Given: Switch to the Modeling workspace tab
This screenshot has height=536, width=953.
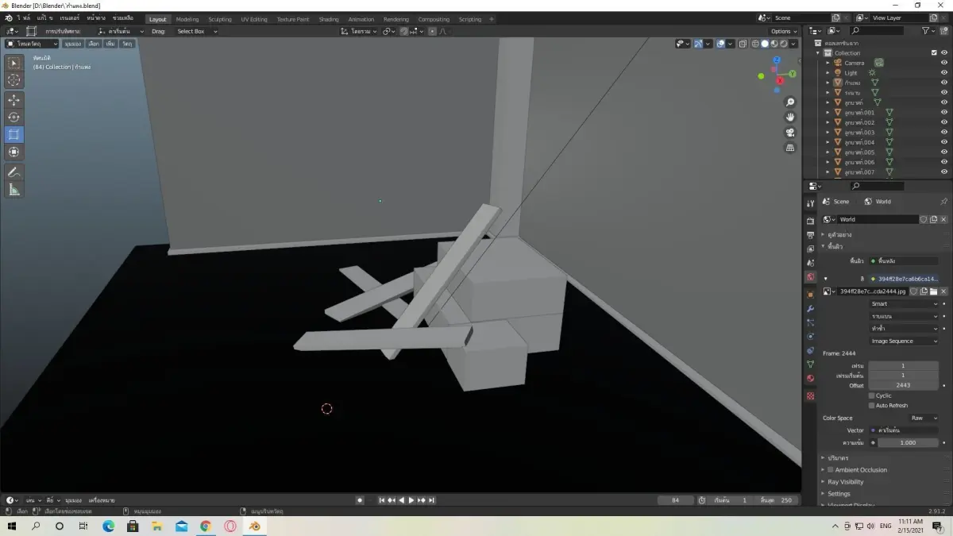Looking at the screenshot, I should pyautogui.click(x=187, y=19).
